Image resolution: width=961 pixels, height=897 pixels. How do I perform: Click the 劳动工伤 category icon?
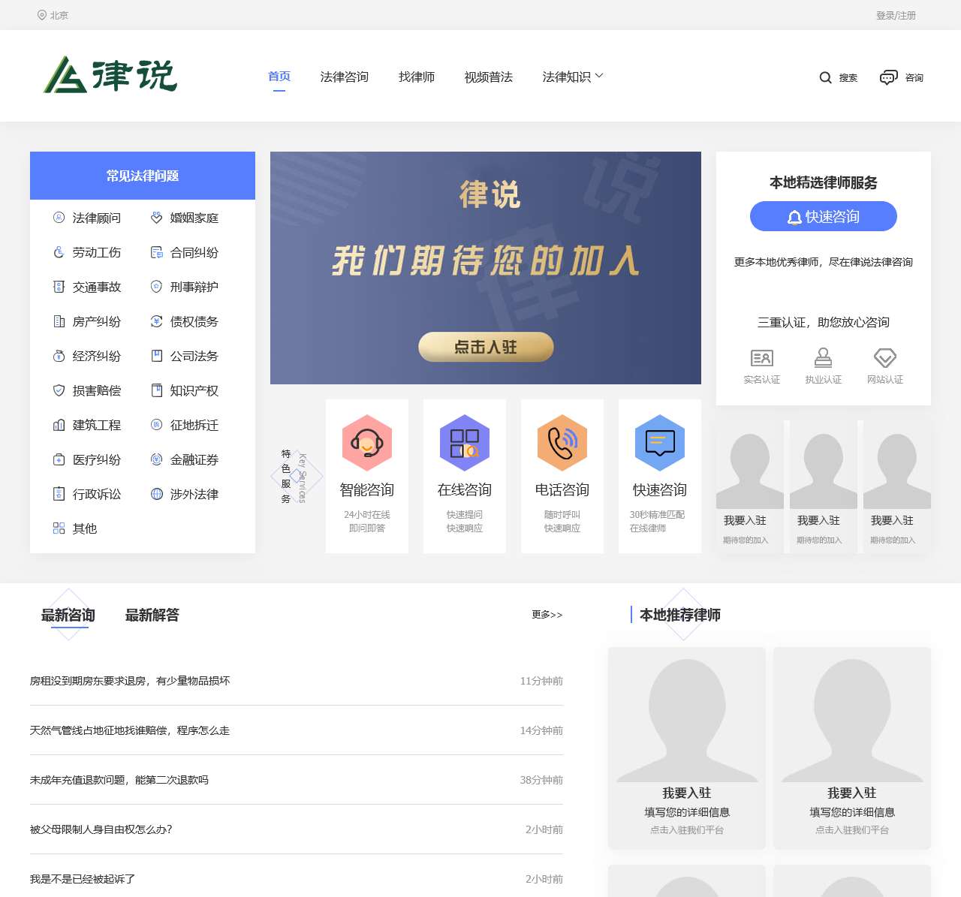coord(59,252)
